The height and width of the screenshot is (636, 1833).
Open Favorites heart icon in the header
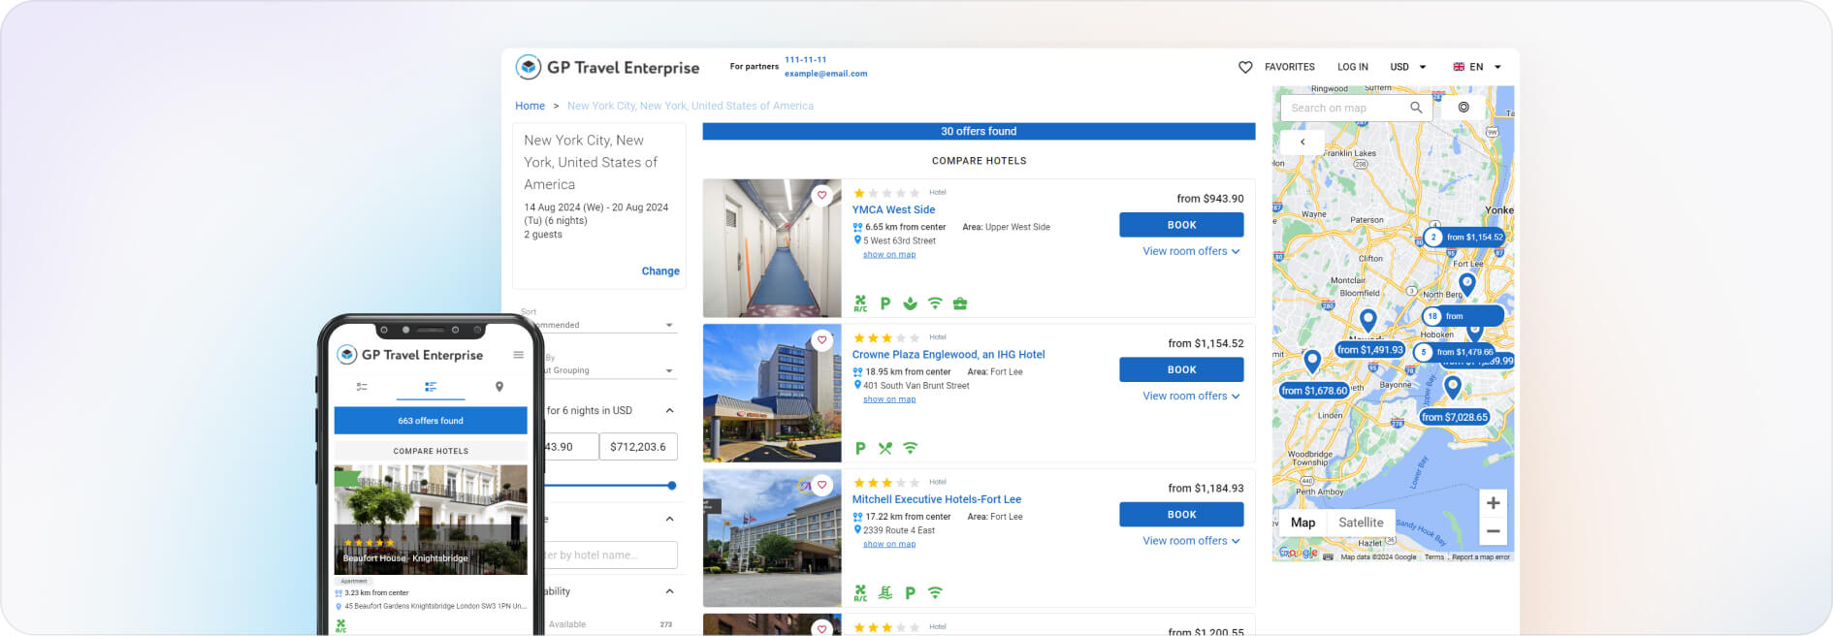1245,67
